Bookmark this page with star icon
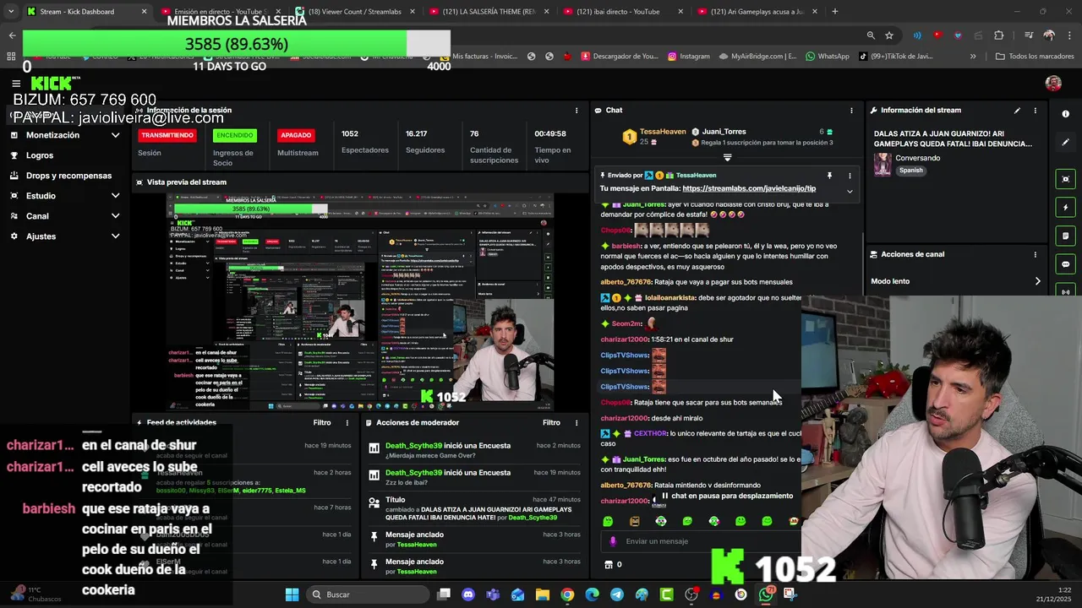The width and height of the screenshot is (1082, 608). pos(889,35)
